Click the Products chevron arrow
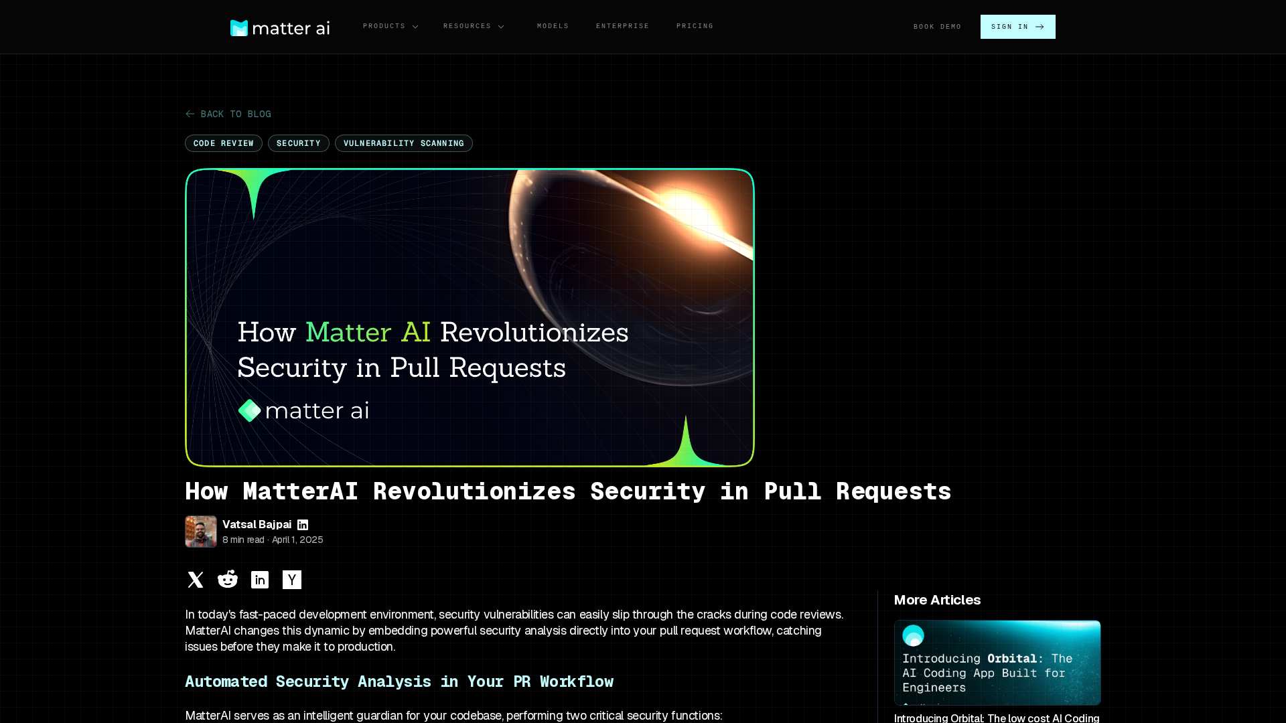 click(x=415, y=27)
